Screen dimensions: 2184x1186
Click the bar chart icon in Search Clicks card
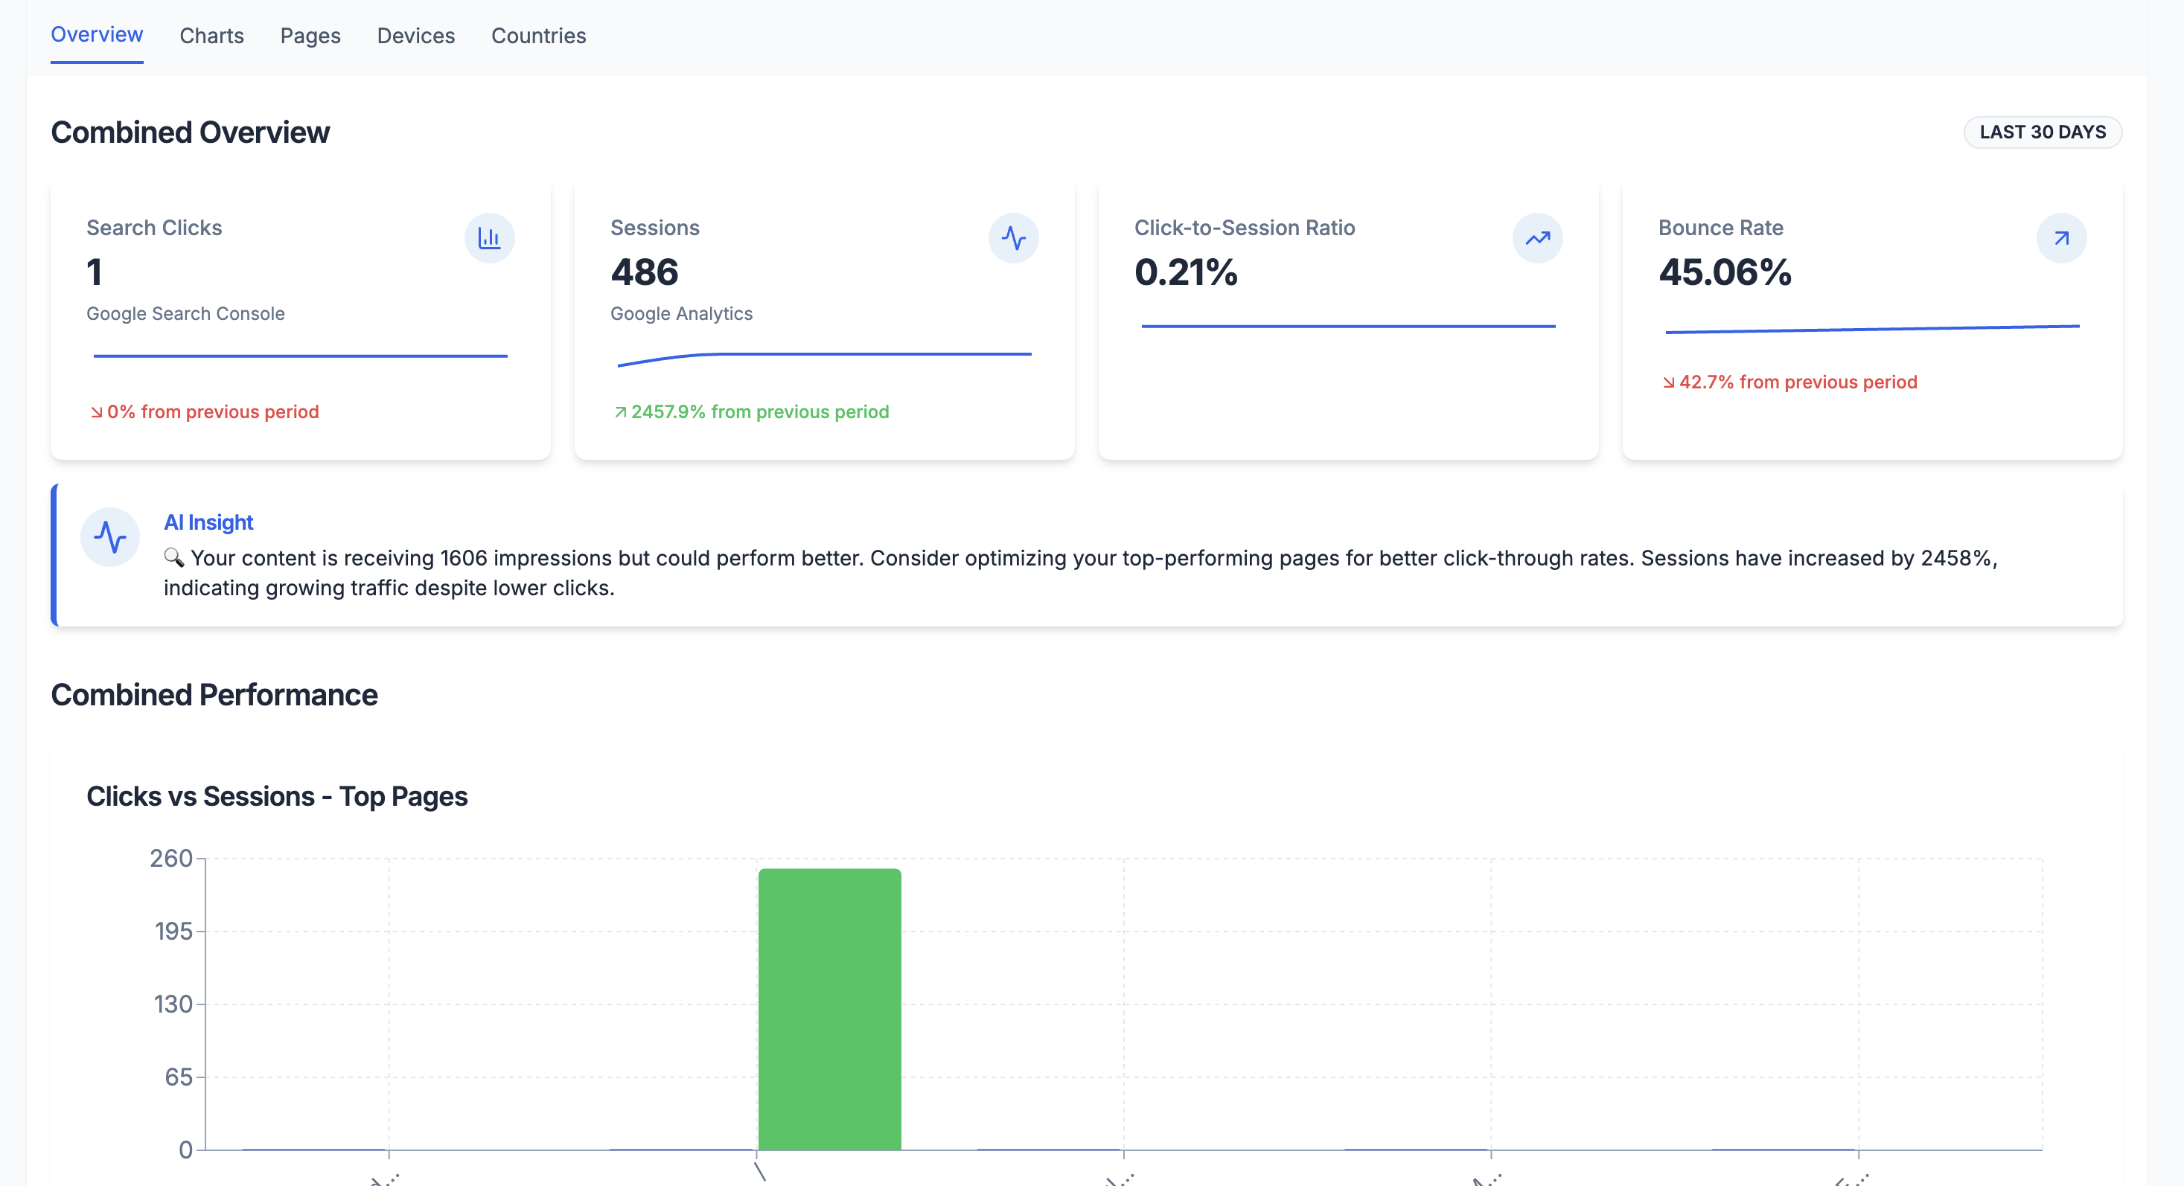(x=489, y=238)
